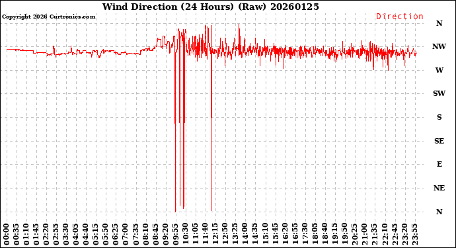Click the '05:50' time label
This screenshot has width=456, height=248.
tap(106, 234)
